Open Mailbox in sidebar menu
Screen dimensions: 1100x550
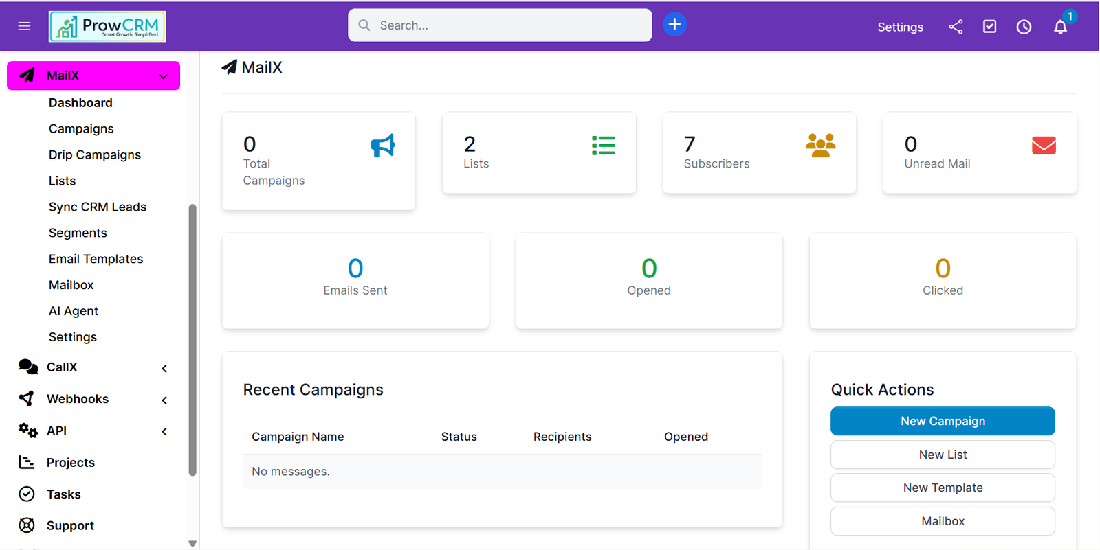pyautogui.click(x=71, y=285)
